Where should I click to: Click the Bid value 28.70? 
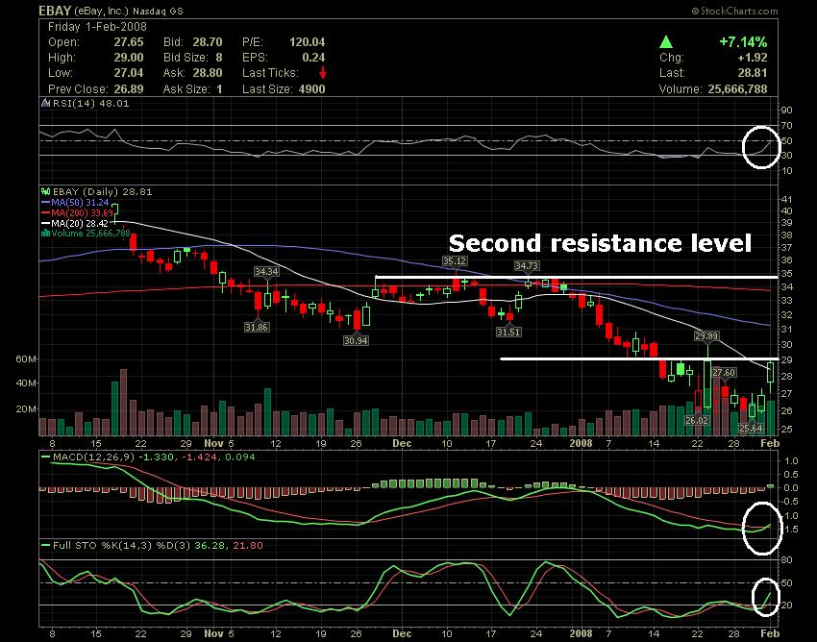pyautogui.click(x=208, y=42)
